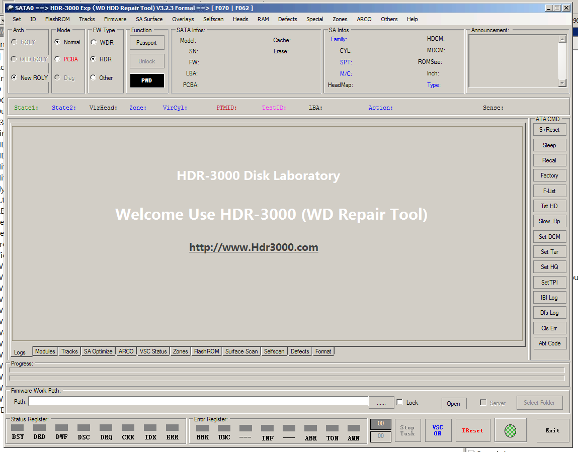
Task: Switch to the Modules tab
Action: click(x=45, y=351)
